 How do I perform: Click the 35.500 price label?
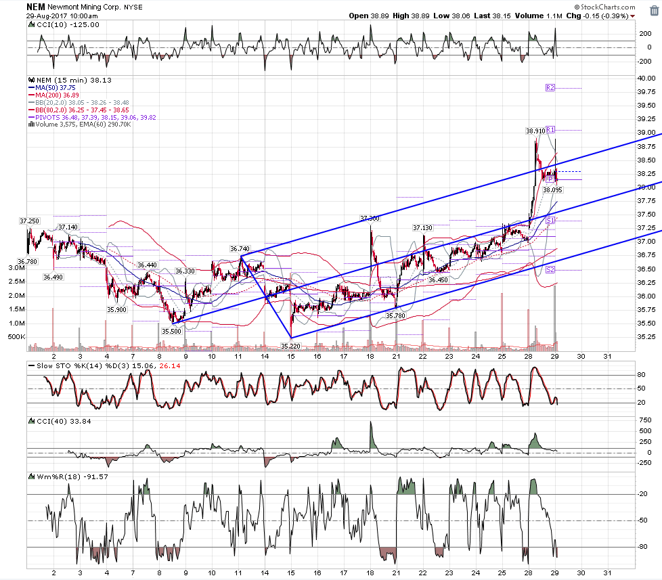click(171, 332)
